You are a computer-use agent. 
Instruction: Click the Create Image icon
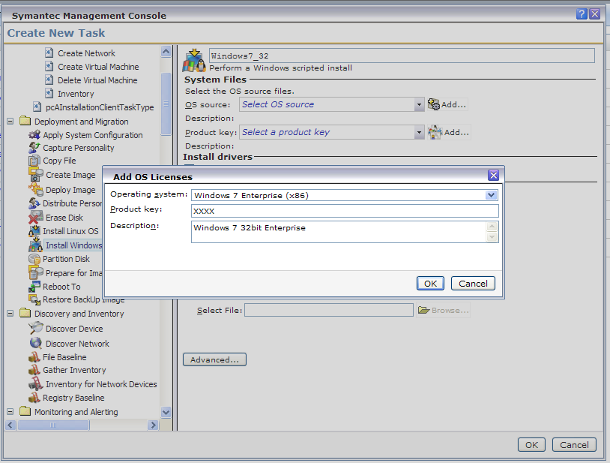tap(36, 174)
